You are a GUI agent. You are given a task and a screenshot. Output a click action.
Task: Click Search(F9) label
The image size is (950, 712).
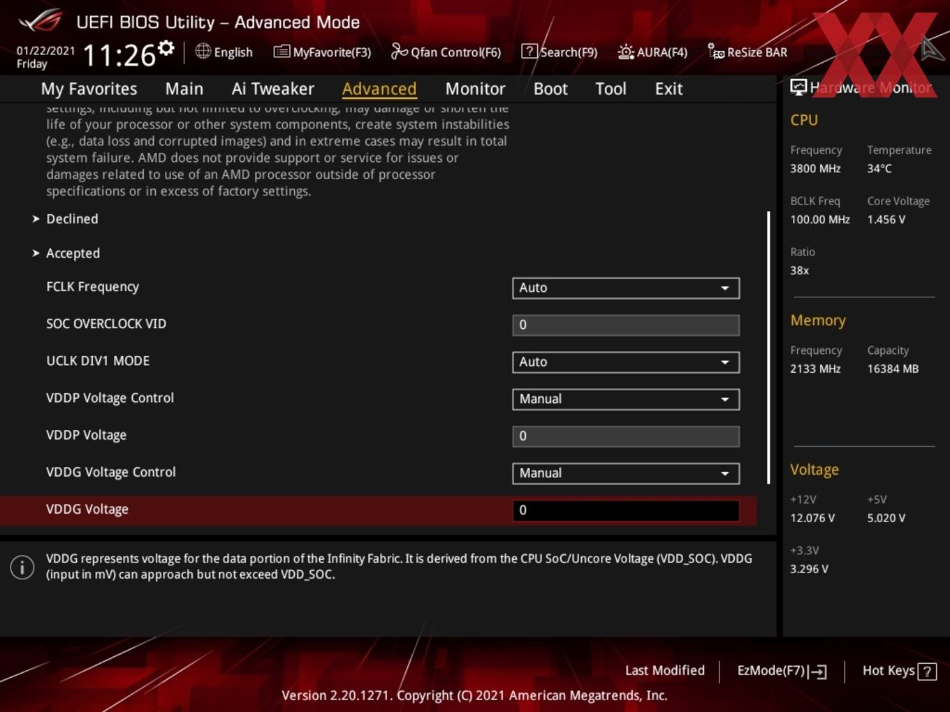(x=569, y=52)
